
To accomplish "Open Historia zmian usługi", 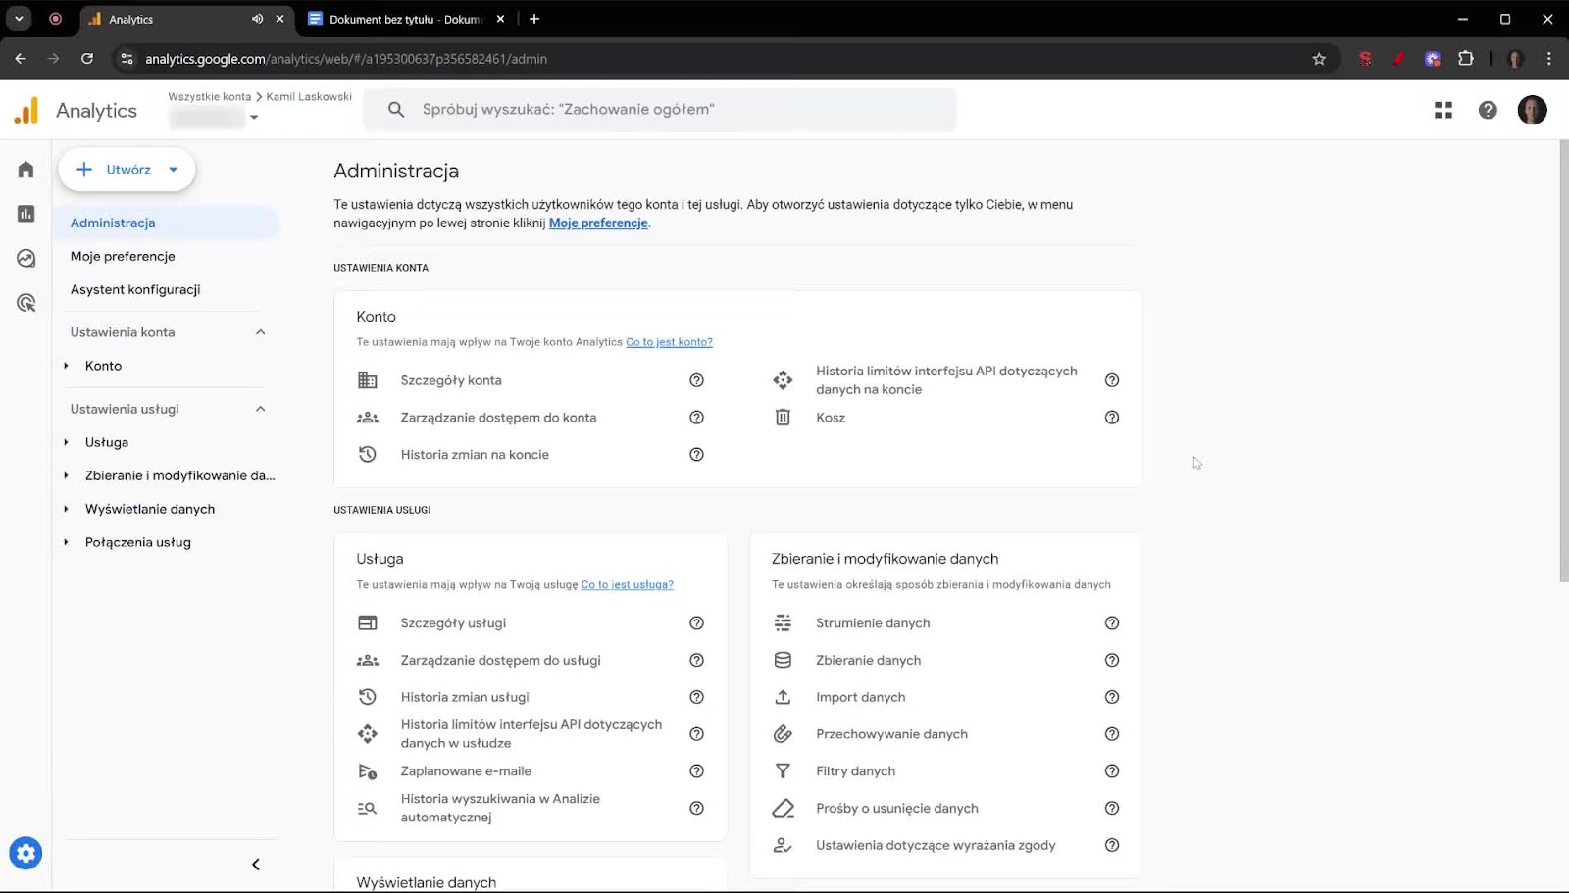I will pyautogui.click(x=465, y=697).
